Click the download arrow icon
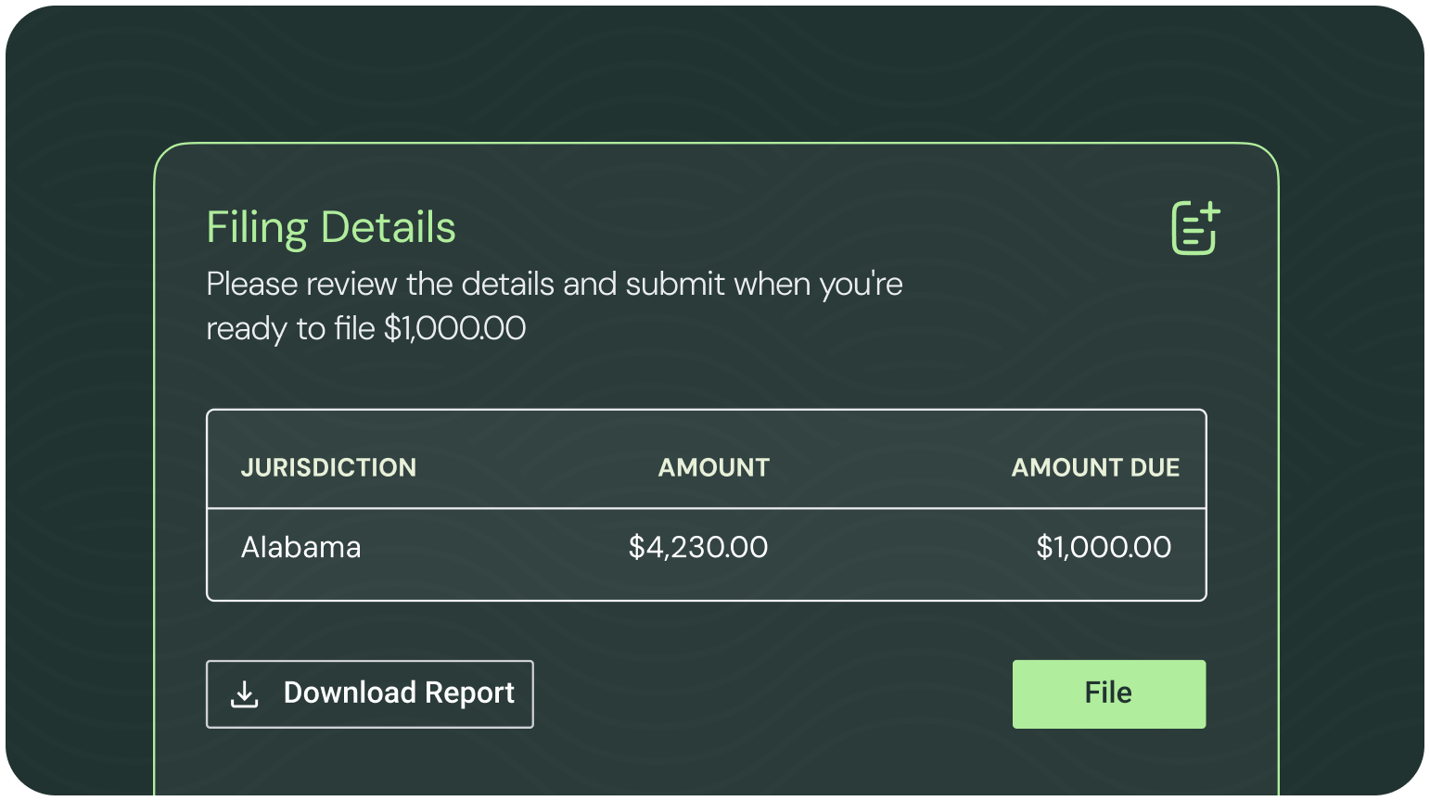 [x=244, y=693]
